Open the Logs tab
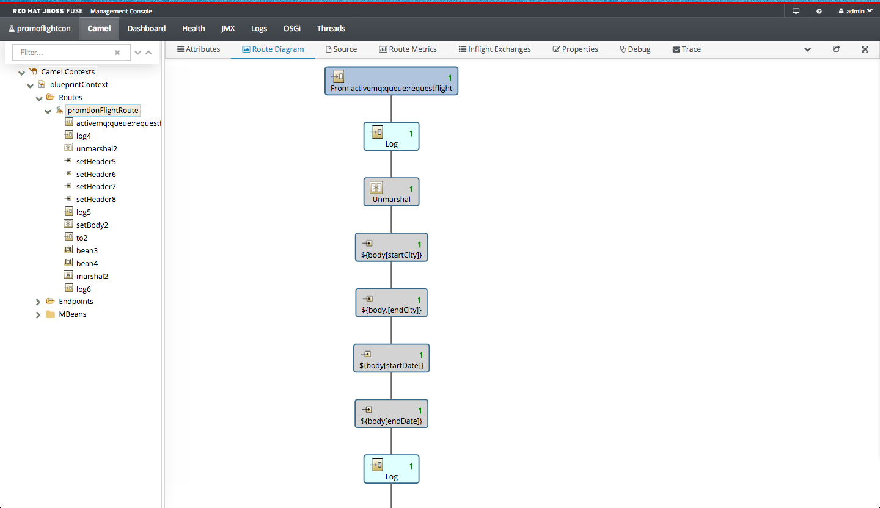 coord(259,29)
